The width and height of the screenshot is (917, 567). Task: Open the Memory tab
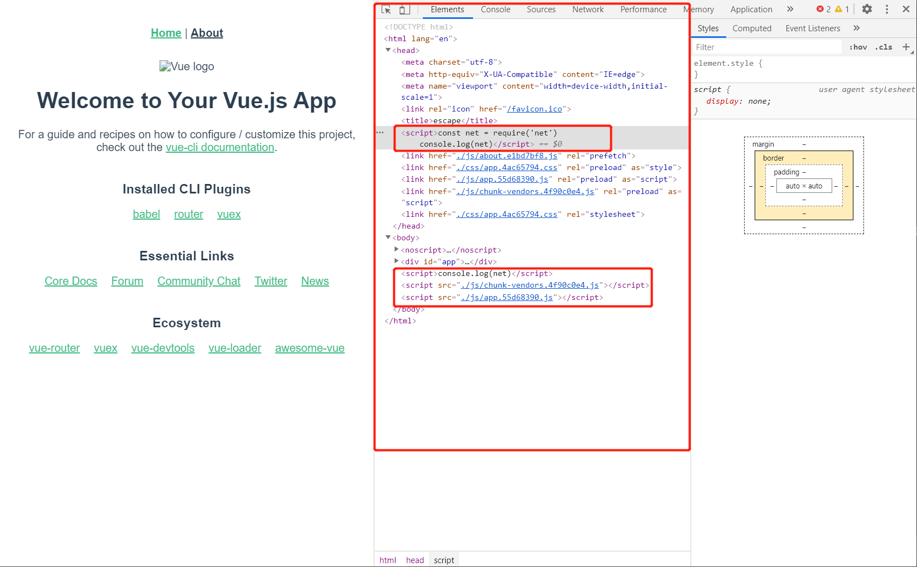click(x=698, y=9)
